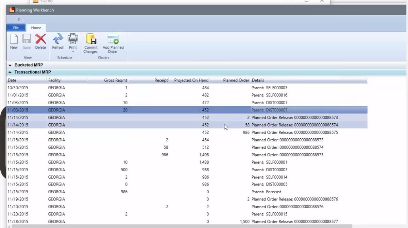Collapse the Transactional MRP section
Viewport: 408px width, 228px height.
tap(10, 72)
